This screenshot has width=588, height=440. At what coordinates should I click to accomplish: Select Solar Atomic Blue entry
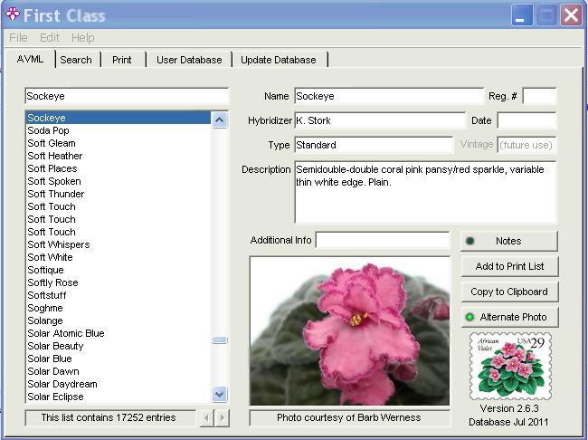66,333
